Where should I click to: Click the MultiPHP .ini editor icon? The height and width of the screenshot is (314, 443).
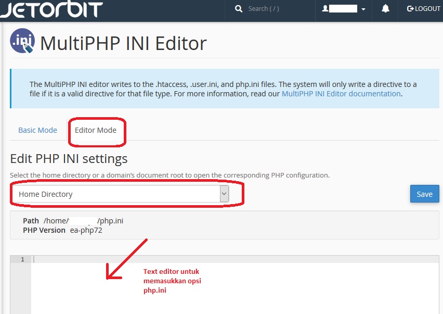point(22,41)
